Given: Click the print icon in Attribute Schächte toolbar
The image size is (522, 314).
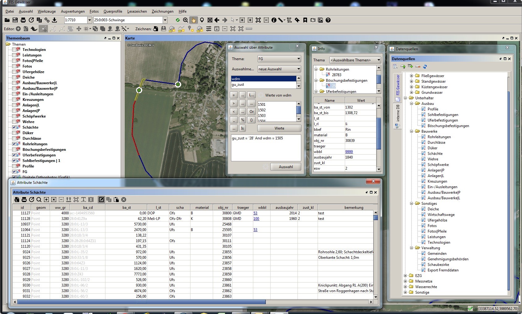Looking at the screenshot, I should tap(24, 200).
